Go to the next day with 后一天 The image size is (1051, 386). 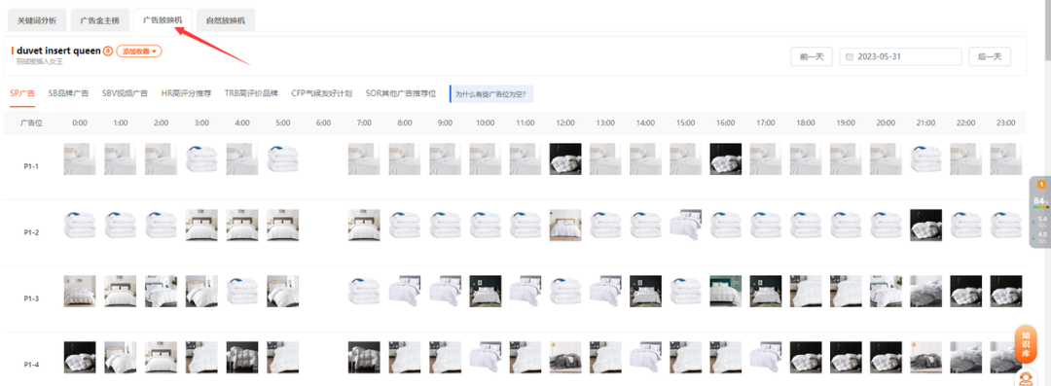coord(990,57)
